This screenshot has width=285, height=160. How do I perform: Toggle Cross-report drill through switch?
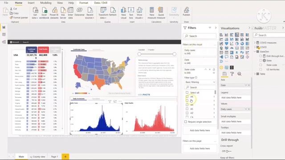[x=228, y=151]
